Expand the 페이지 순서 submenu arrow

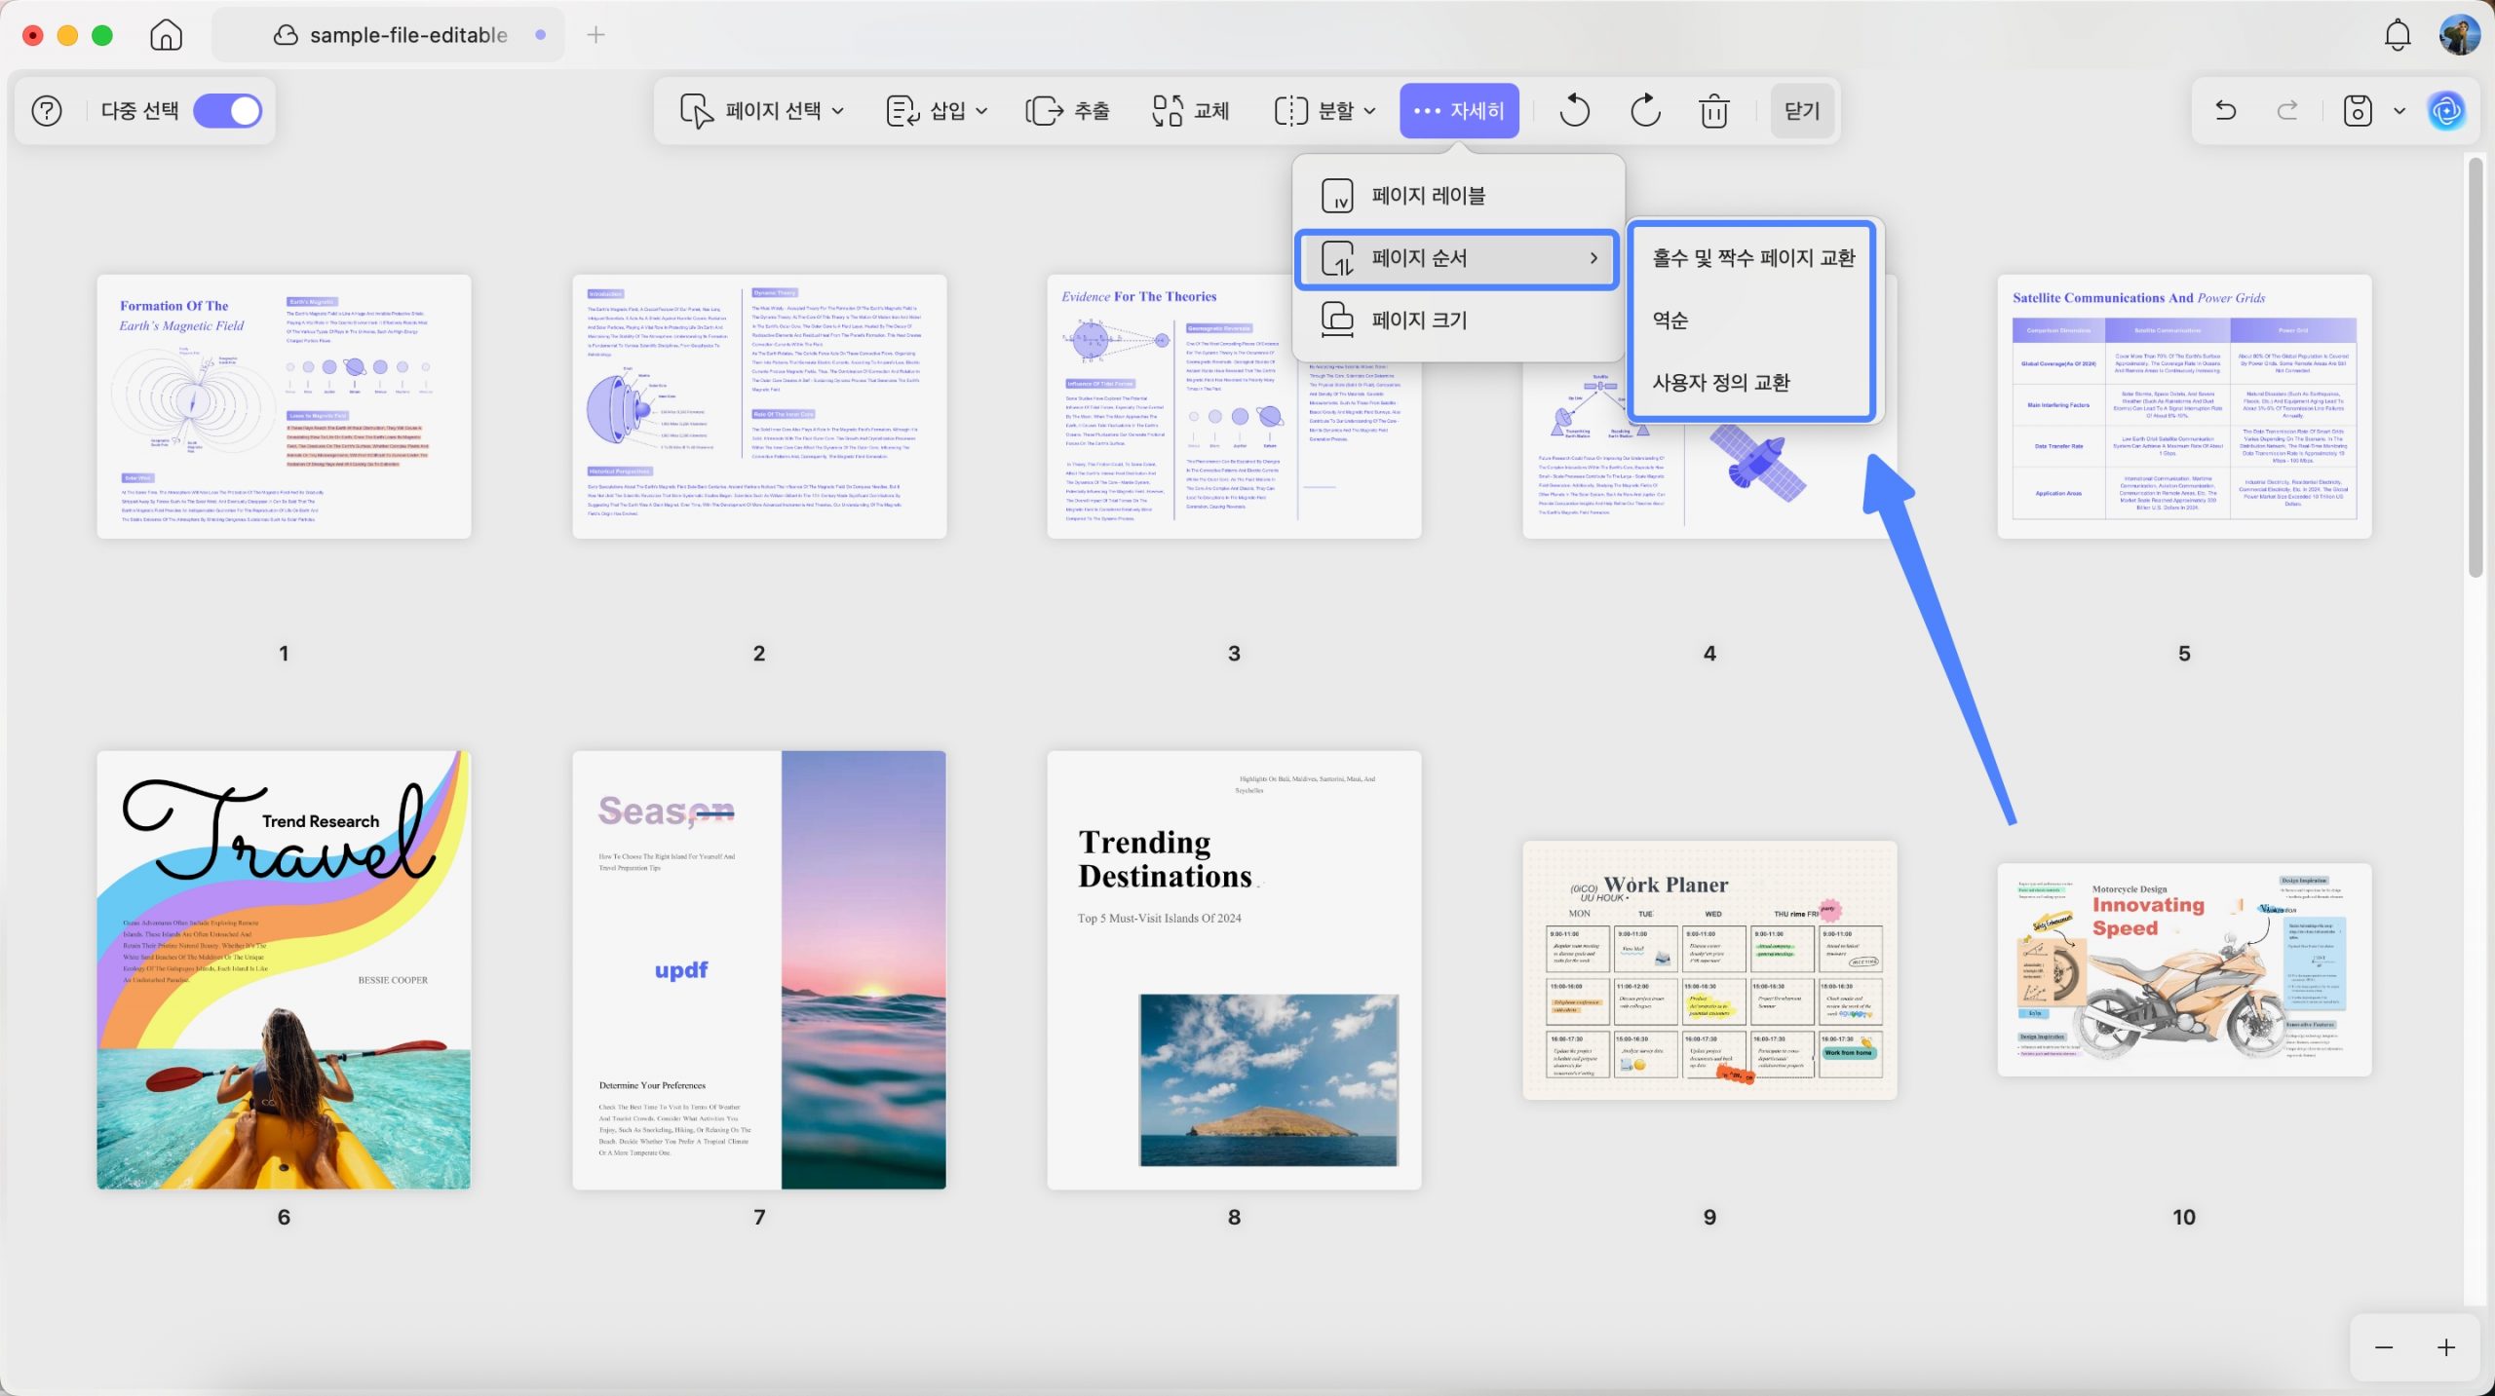click(1594, 258)
